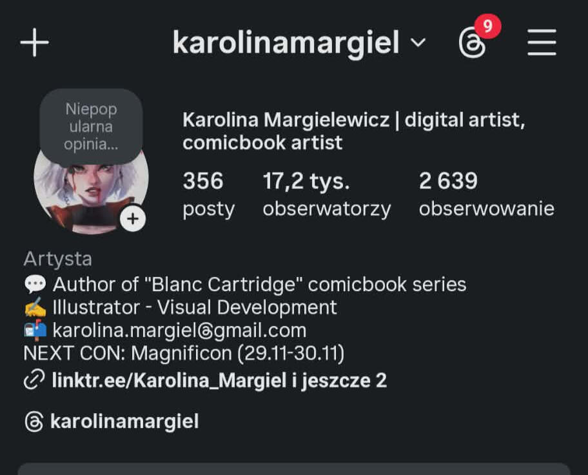Add story using profile picture plus badge
The height and width of the screenshot is (475, 588).
(x=133, y=219)
